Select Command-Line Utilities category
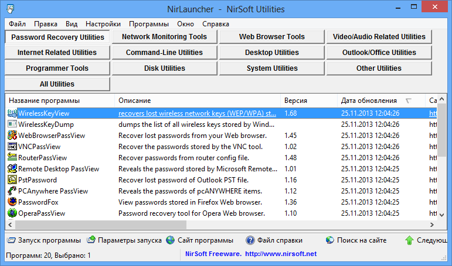This screenshot has height=266, width=452. [x=164, y=53]
